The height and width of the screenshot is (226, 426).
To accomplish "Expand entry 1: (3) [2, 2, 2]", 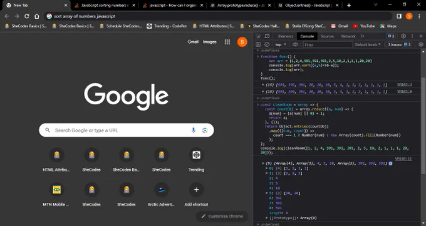I will pos(266,173).
